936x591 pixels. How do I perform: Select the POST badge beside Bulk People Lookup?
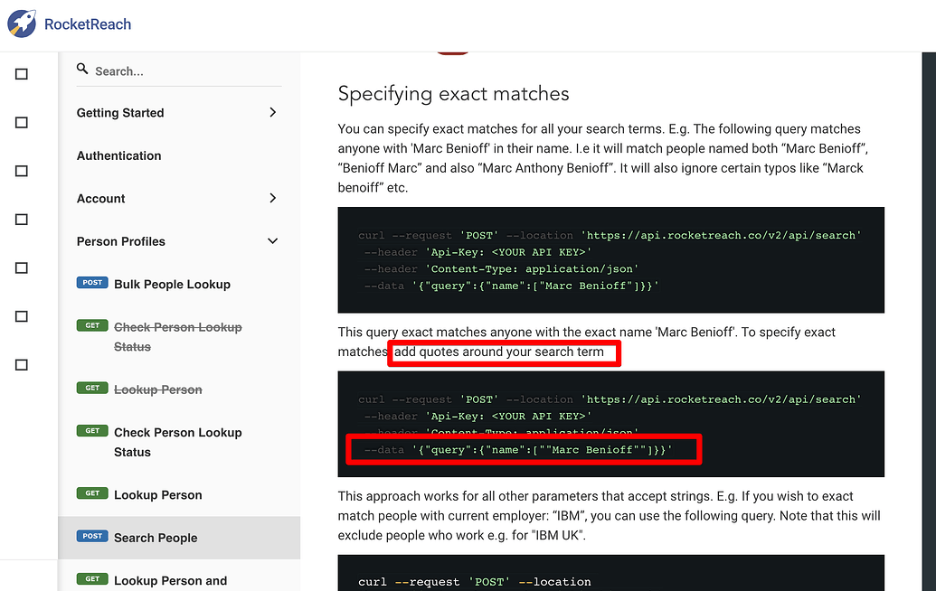92,282
